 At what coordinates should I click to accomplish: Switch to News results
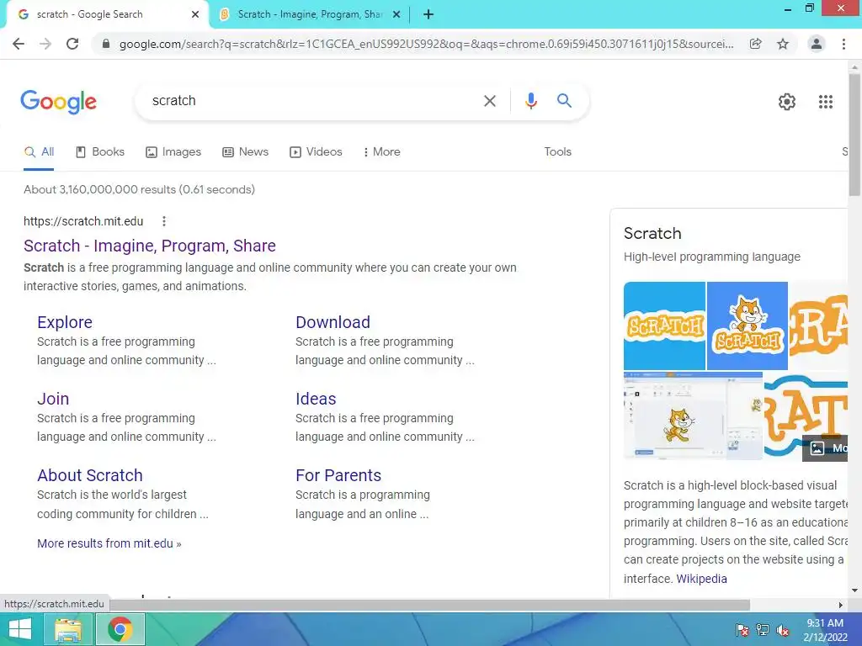pos(245,152)
